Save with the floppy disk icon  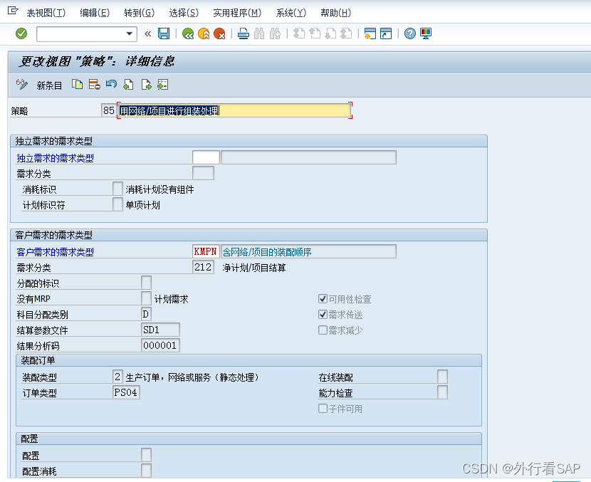[x=164, y=33]
